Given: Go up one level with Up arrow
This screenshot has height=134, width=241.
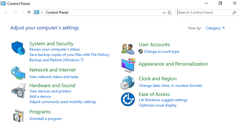Looking at the screenshot, I should pyautogui.click(x=29, y=12).
